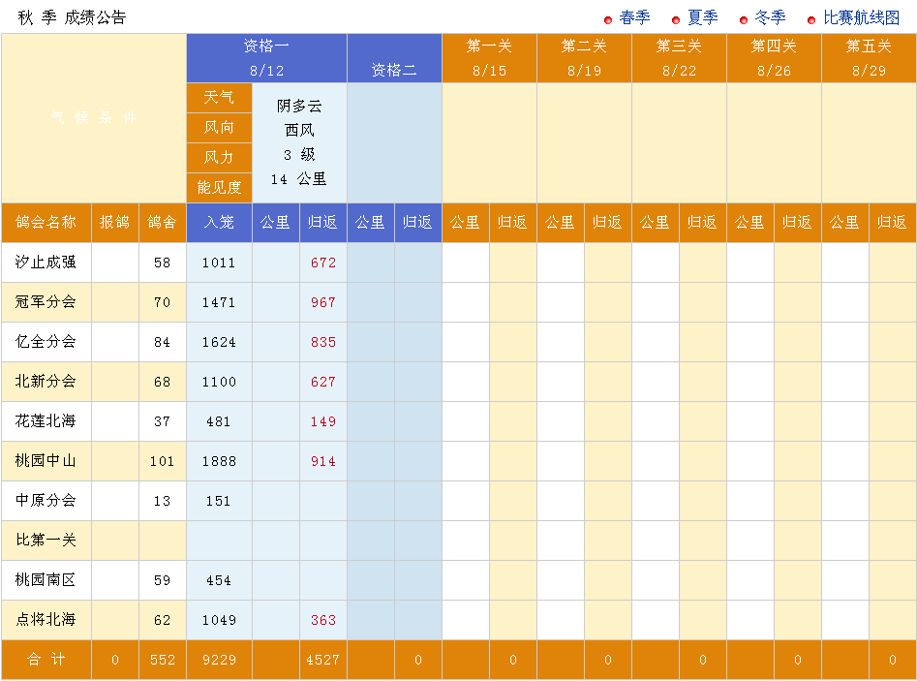
Task: Click the 亿全分会 club name
Action: (46, 342)
